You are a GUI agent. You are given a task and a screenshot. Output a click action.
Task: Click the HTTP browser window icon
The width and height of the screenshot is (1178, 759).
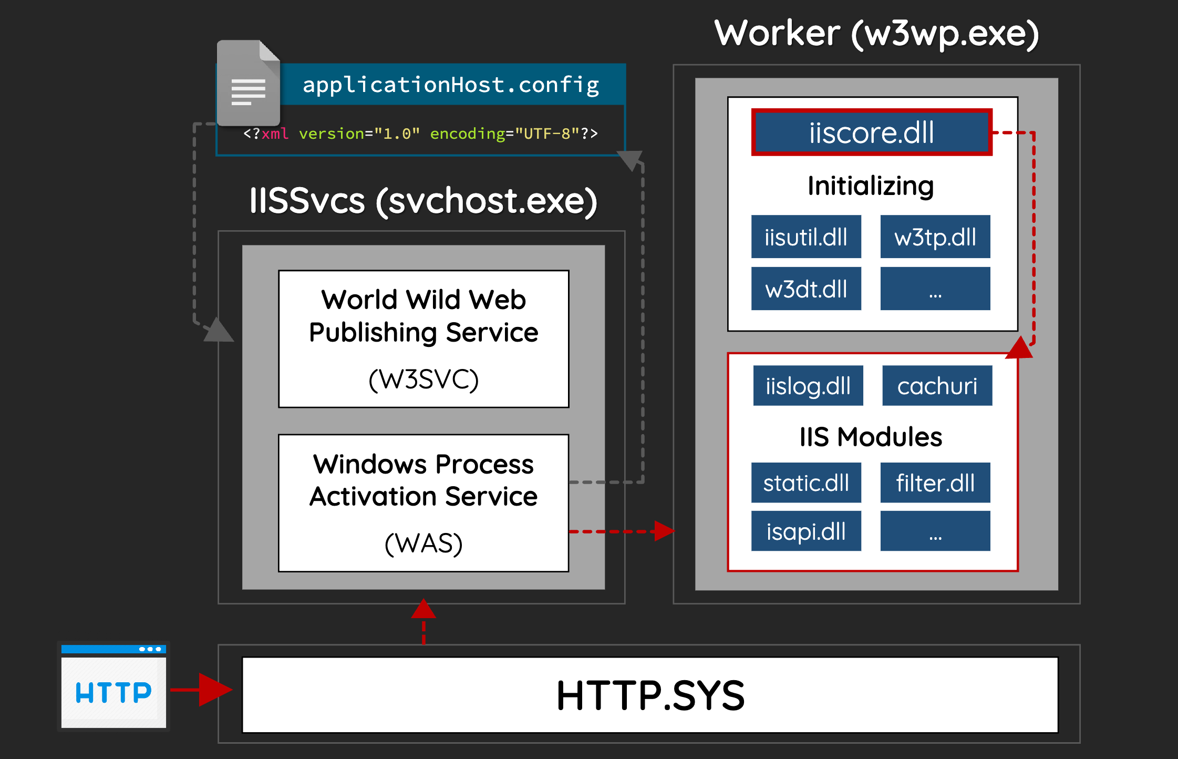pos(113,686)
